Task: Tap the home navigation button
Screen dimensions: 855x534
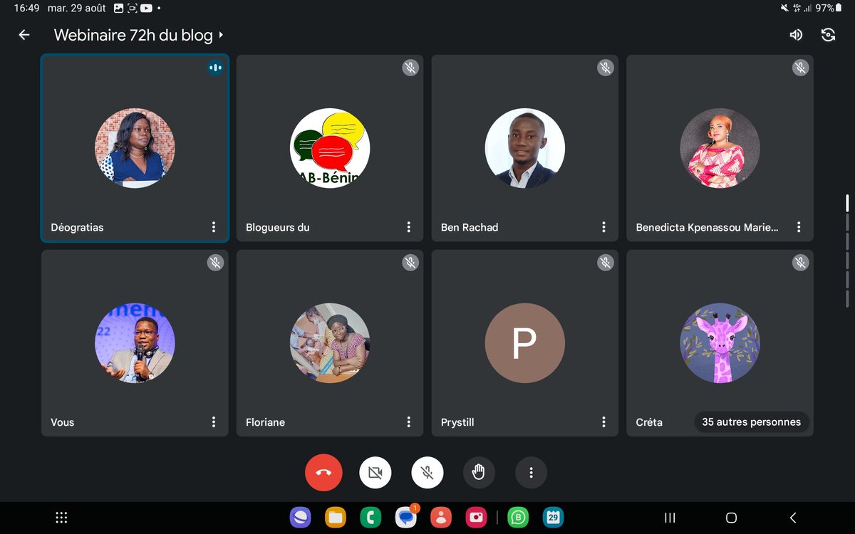Action: (731, 518)
